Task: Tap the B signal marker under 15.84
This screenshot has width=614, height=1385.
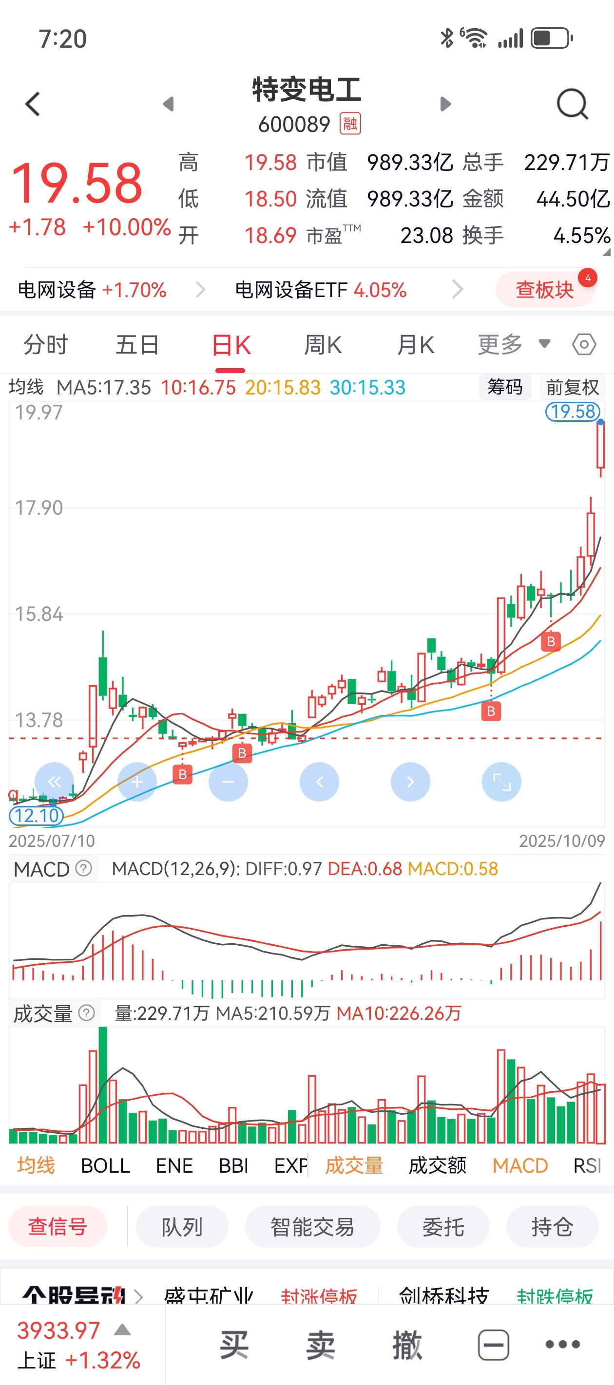Action: click(x=551, y=641)
